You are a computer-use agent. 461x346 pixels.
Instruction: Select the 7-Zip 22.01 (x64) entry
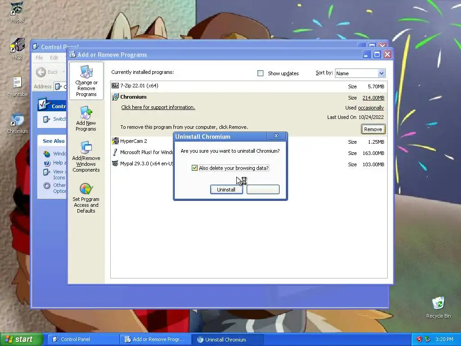point(249,86)
